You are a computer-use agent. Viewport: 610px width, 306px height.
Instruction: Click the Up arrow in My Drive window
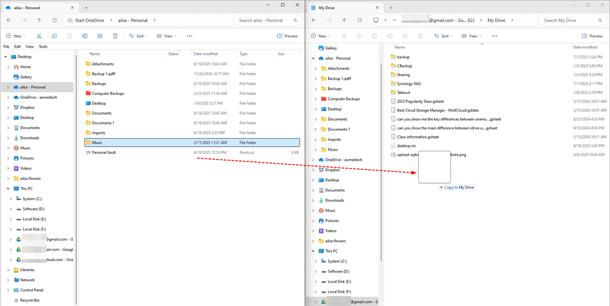tap(344, 20)
